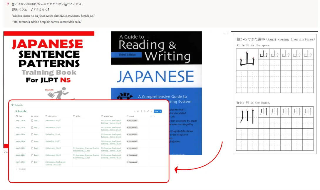Click the May 7, 2024 date cell

click(x=20, y=162)
